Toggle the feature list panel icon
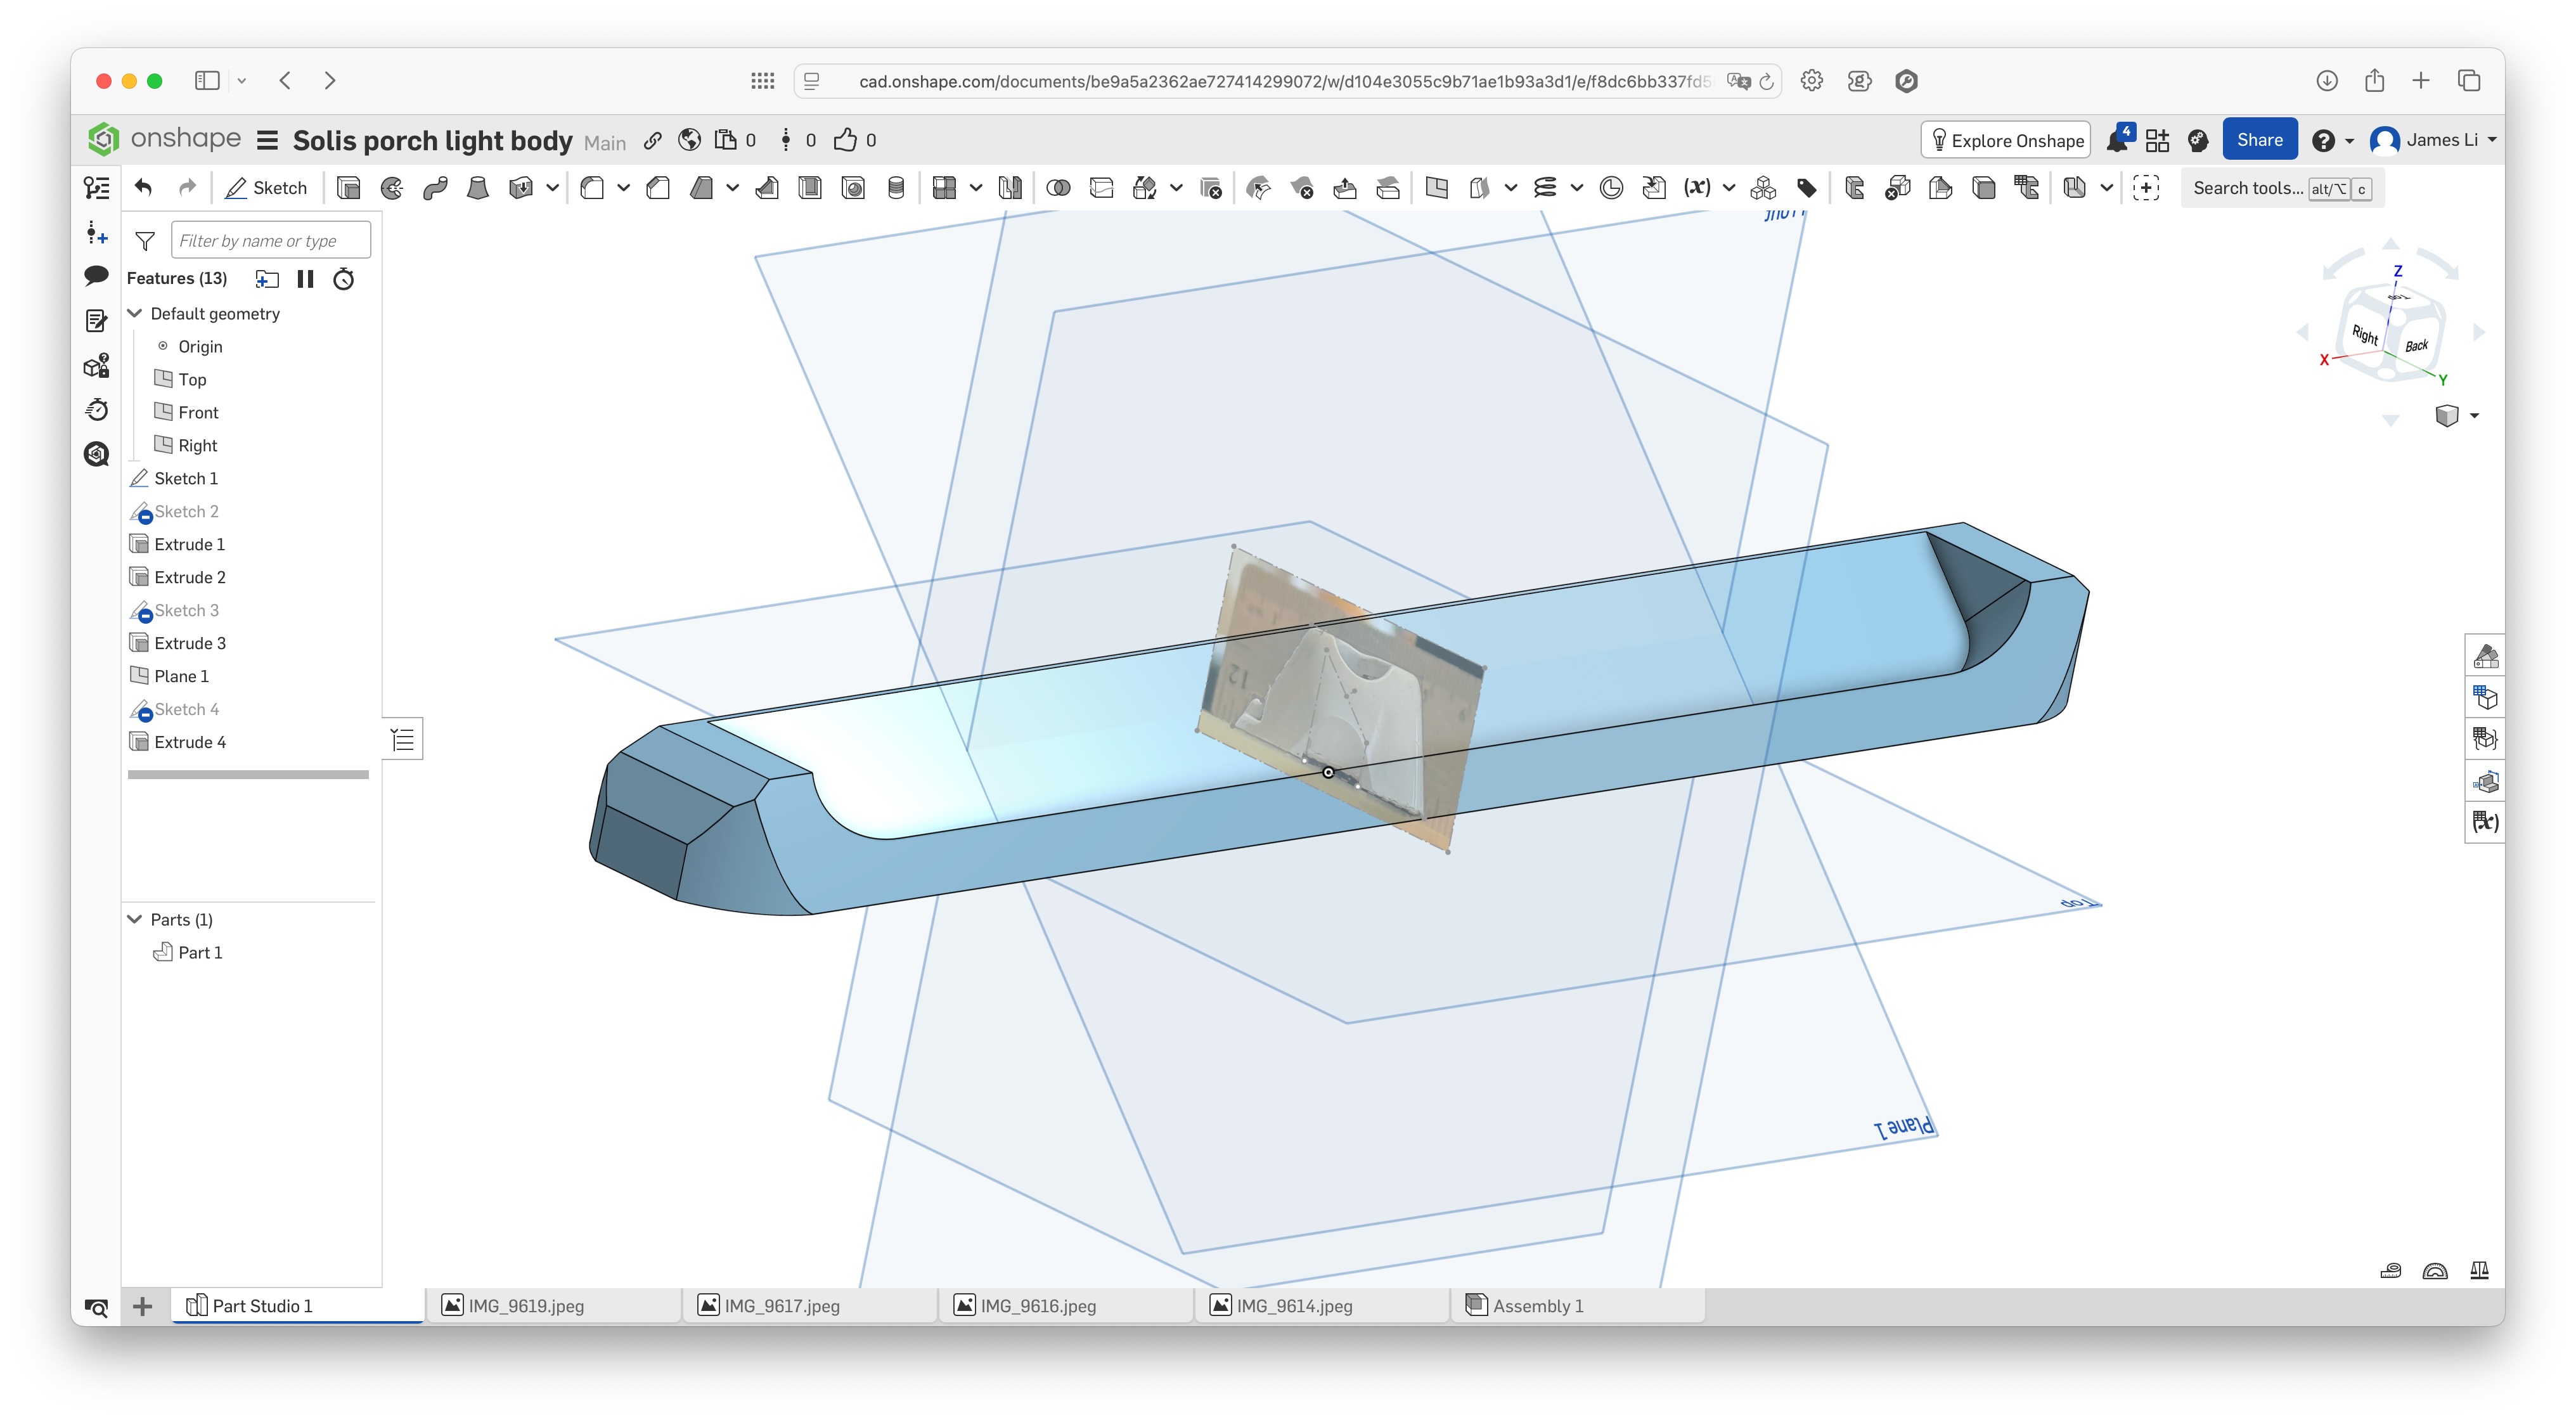Screen dimensions: 2576x1420 click(96, 188)
